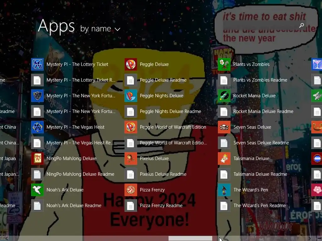Screen dimensions: 322x241
Task: Open Mystery PI The Lottery Ticket icon
Action: (37, 64)
